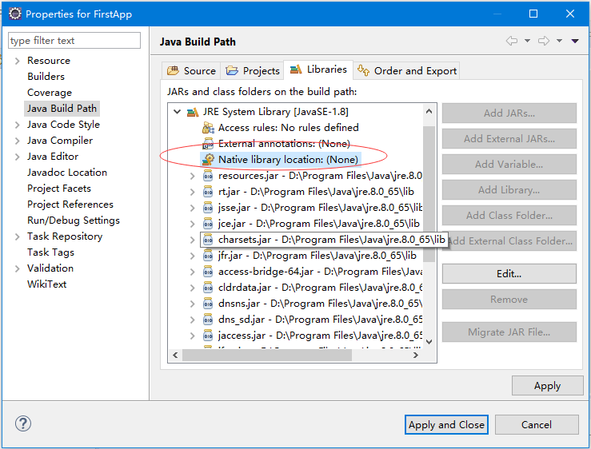Viewport: 591px width, 449px height.
Task: Expand the rt.jar entry
Action: (x=192, y=192)
